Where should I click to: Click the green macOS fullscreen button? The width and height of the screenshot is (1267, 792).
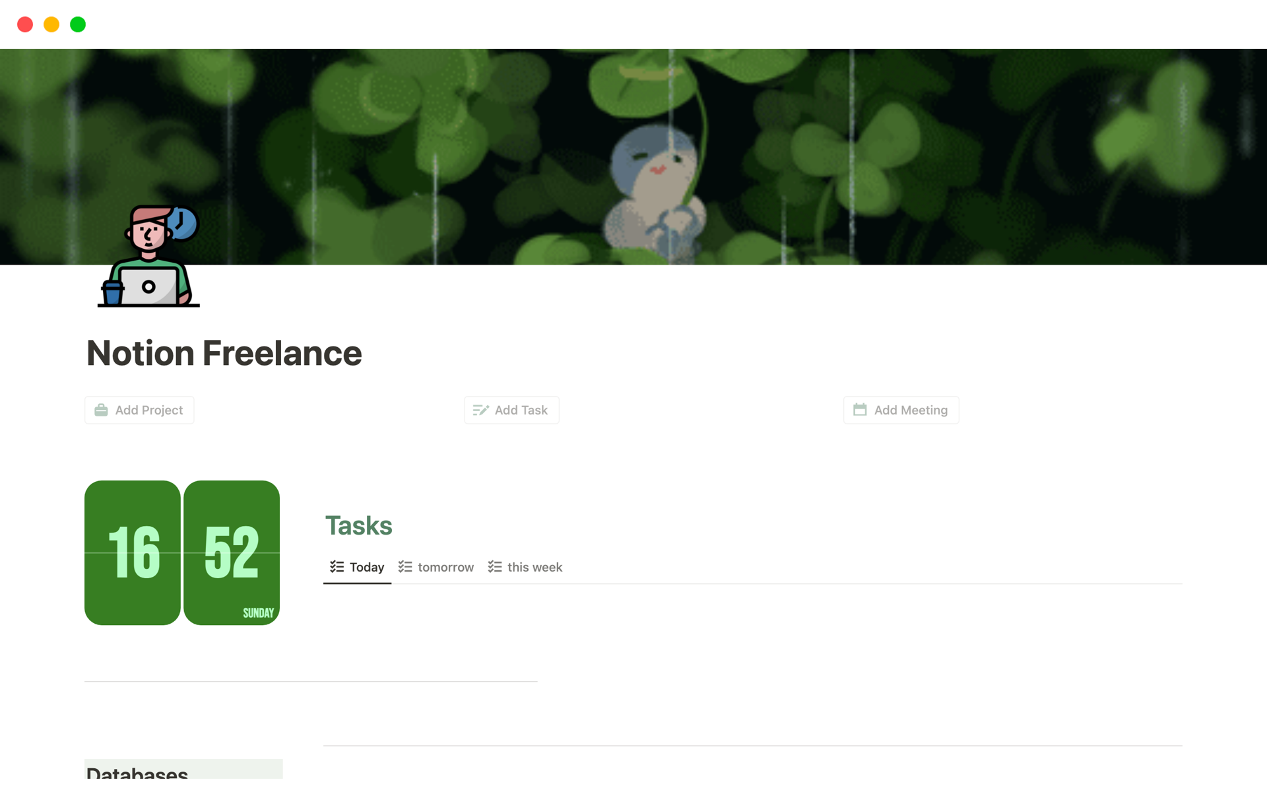pos(78,24)
